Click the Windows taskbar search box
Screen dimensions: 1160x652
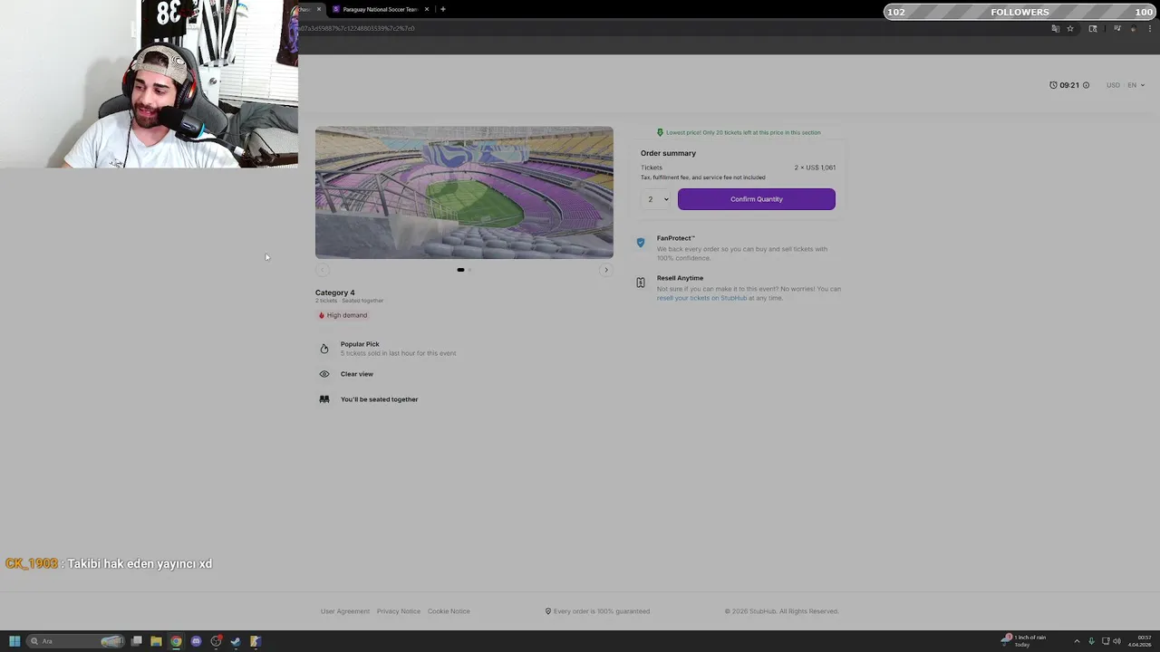pos(76,641)
